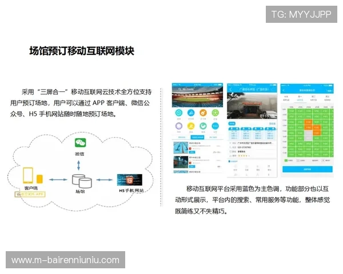Viewport: 343px width, 274px height.
Task: Open the swimming pool venue thumbnail in list
Action: (x=180, y=148)
